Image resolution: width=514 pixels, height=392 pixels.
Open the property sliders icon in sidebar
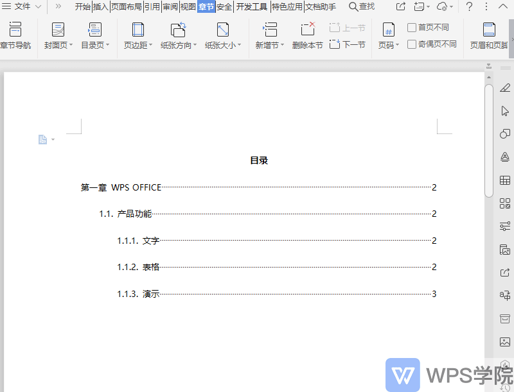point(505,226)
